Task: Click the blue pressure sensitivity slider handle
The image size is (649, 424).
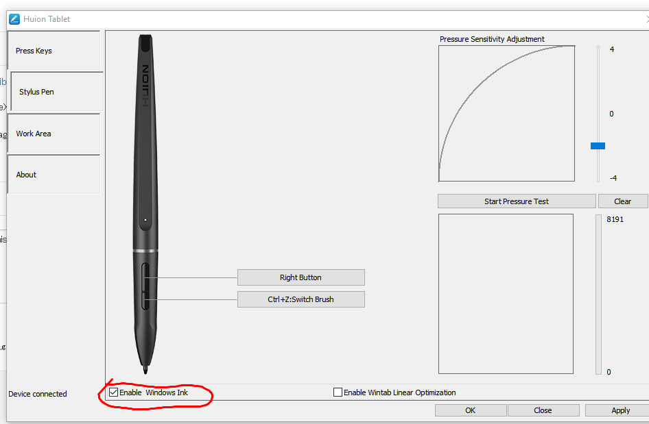Action: click(x=598, y=146)
